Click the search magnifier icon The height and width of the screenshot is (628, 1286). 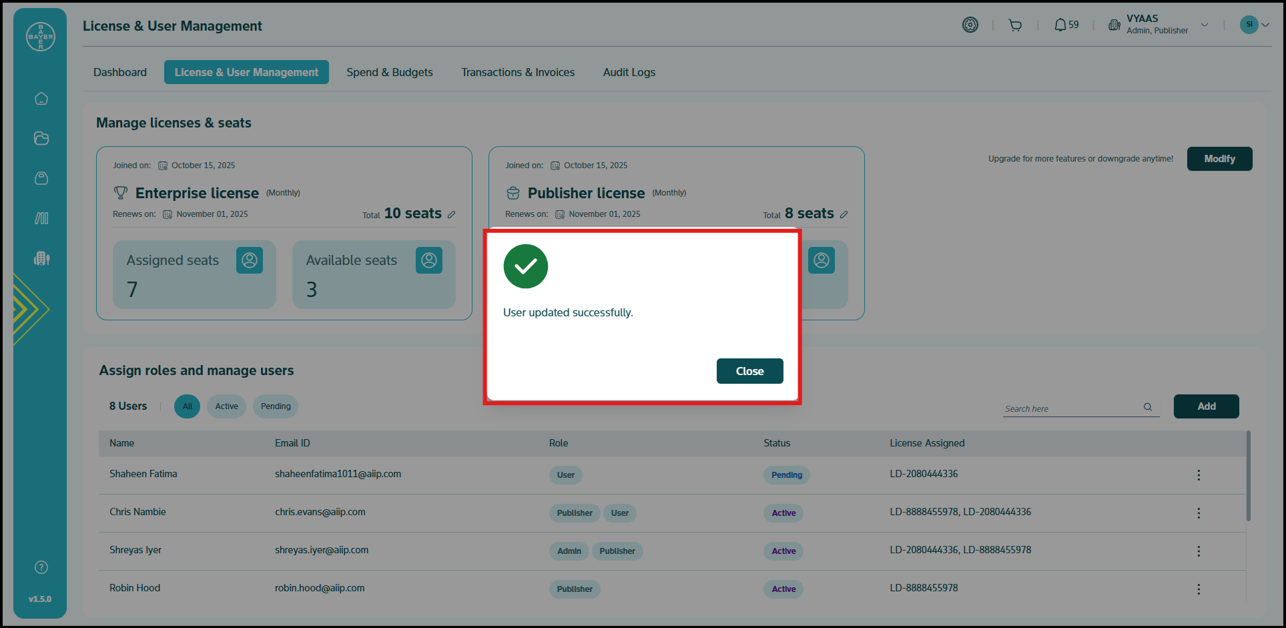(x=1148, y=407)
